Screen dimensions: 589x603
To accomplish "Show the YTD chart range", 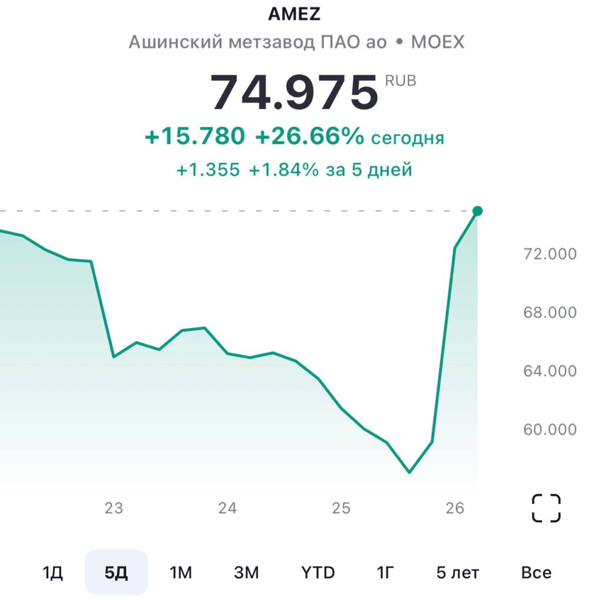I will point(317,572).
